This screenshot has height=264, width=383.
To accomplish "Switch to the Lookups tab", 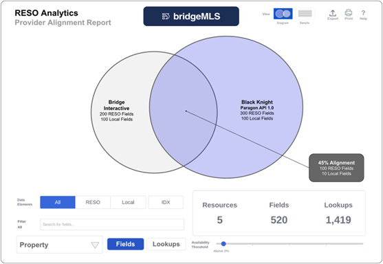I will tap(166, 244).
